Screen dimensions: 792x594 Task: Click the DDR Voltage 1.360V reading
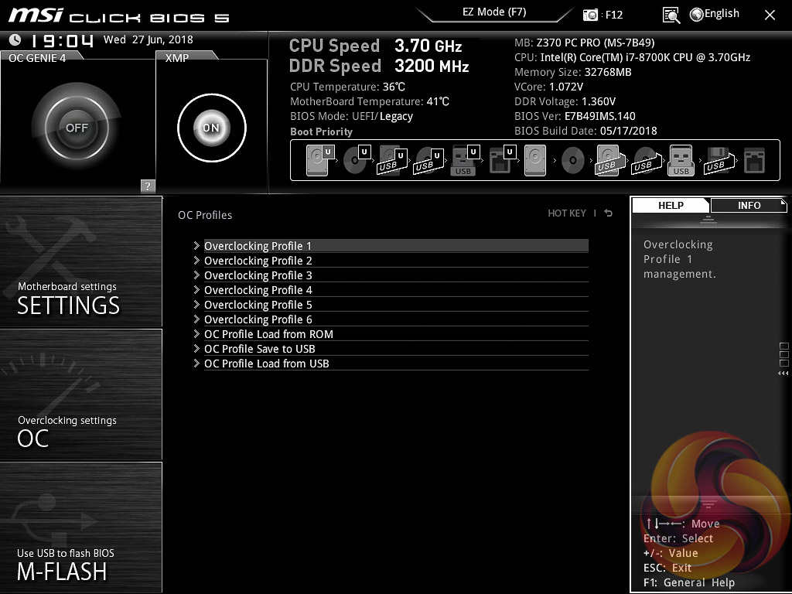point(565,101)
